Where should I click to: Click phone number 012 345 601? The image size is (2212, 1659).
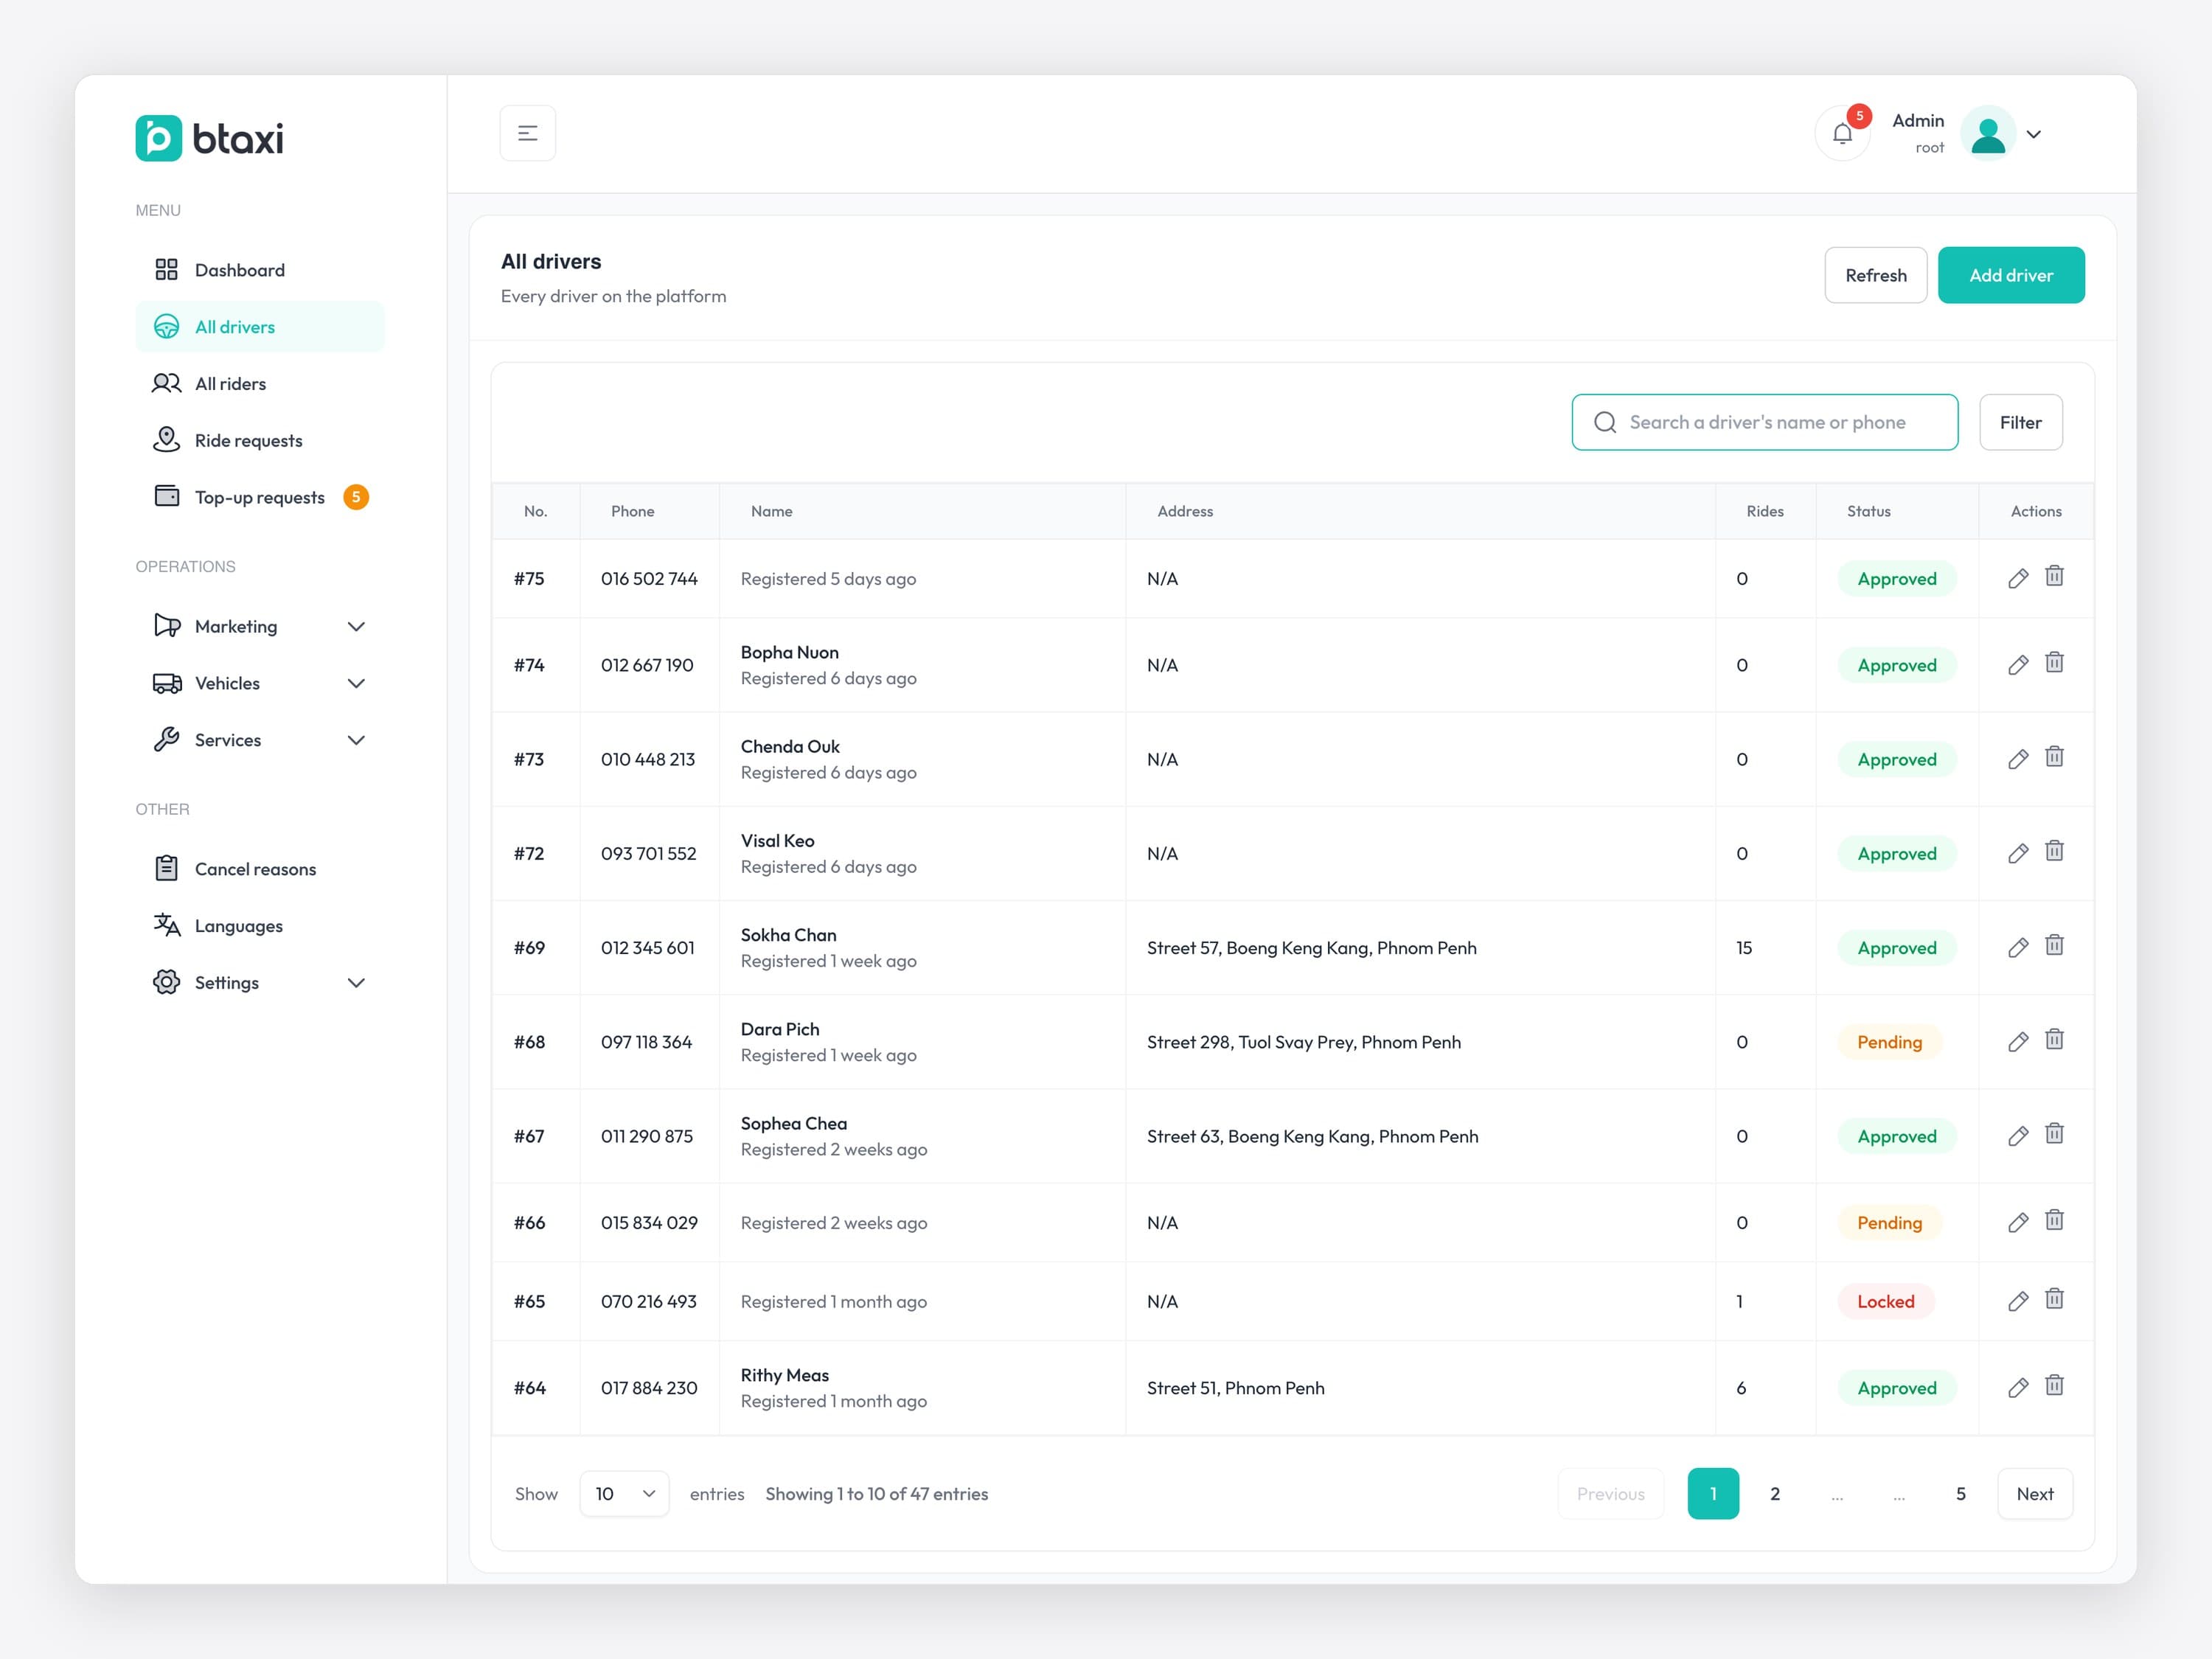[x=647, y=947]
